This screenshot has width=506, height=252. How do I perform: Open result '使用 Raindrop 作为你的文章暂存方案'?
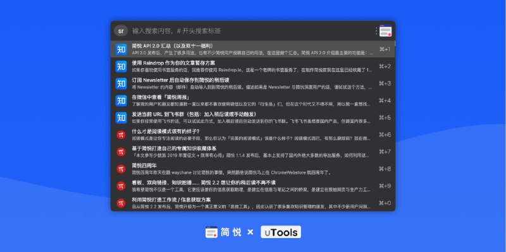[252, 66]
